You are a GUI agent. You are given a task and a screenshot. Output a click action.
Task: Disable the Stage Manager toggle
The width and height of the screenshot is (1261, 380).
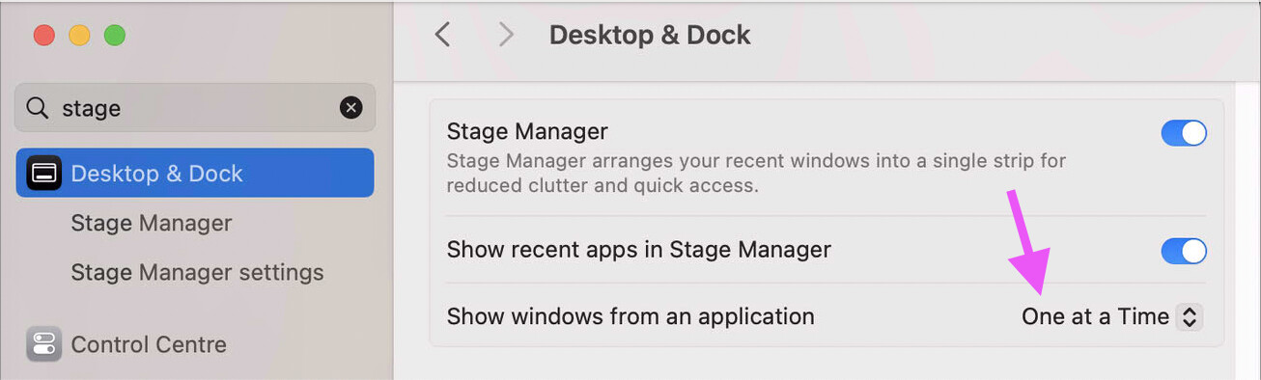point(1184,133)
